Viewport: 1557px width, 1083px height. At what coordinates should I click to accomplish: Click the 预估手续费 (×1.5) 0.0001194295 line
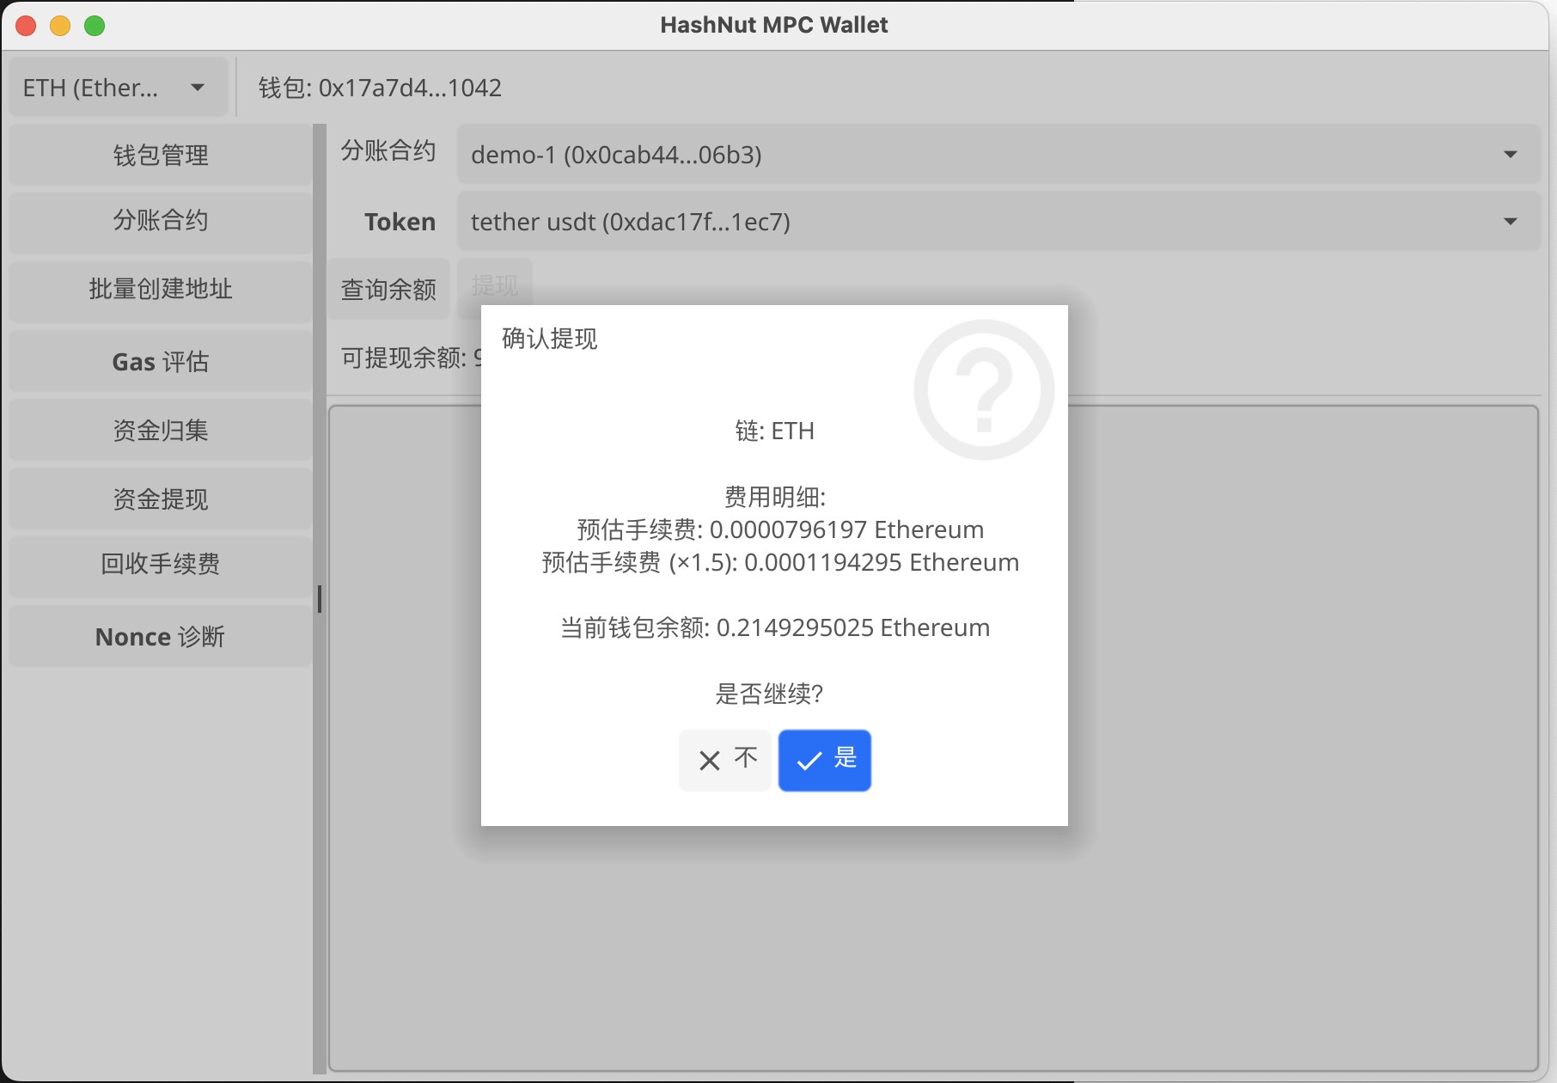pyautogui.click(x=780, y=562)
